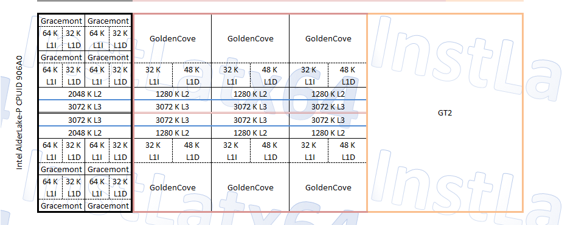This screenshot has height=225, width=562.
Task: Select the upper 3072 K L3 slice under Gracemont
Action: [85, 106]
